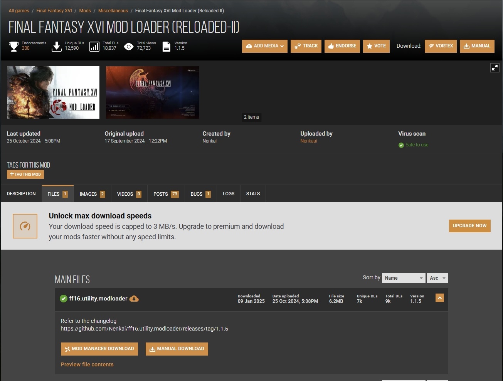The image size is (503, 381).
Task: Click the Version document icon
Action: (x=167, y=47)
